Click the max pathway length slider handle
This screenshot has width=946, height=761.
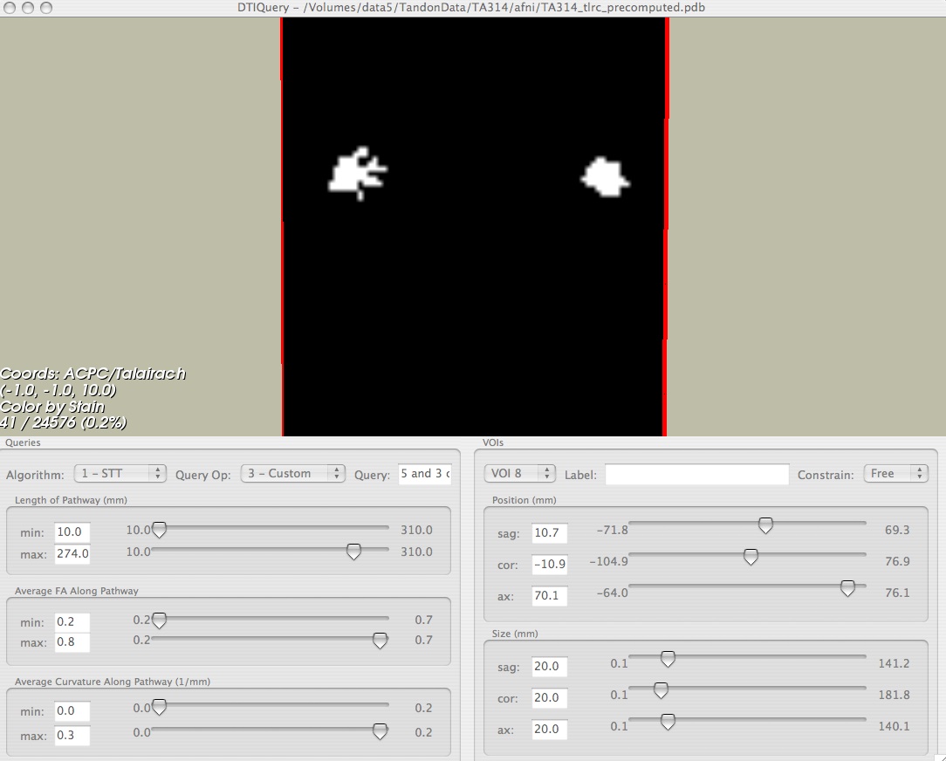pyautogui.click(x=353, y=552)
